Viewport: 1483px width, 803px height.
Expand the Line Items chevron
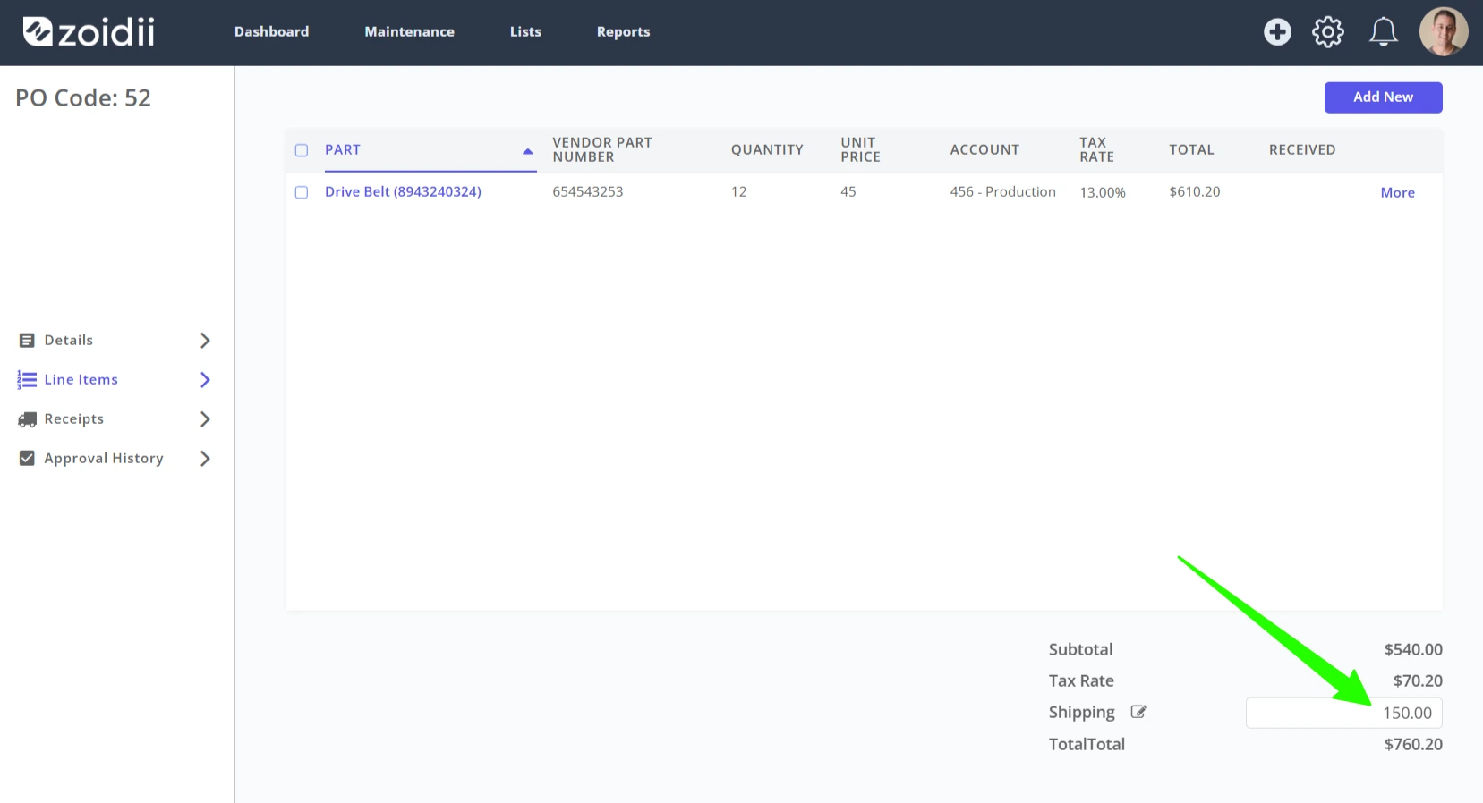point(205,380)
